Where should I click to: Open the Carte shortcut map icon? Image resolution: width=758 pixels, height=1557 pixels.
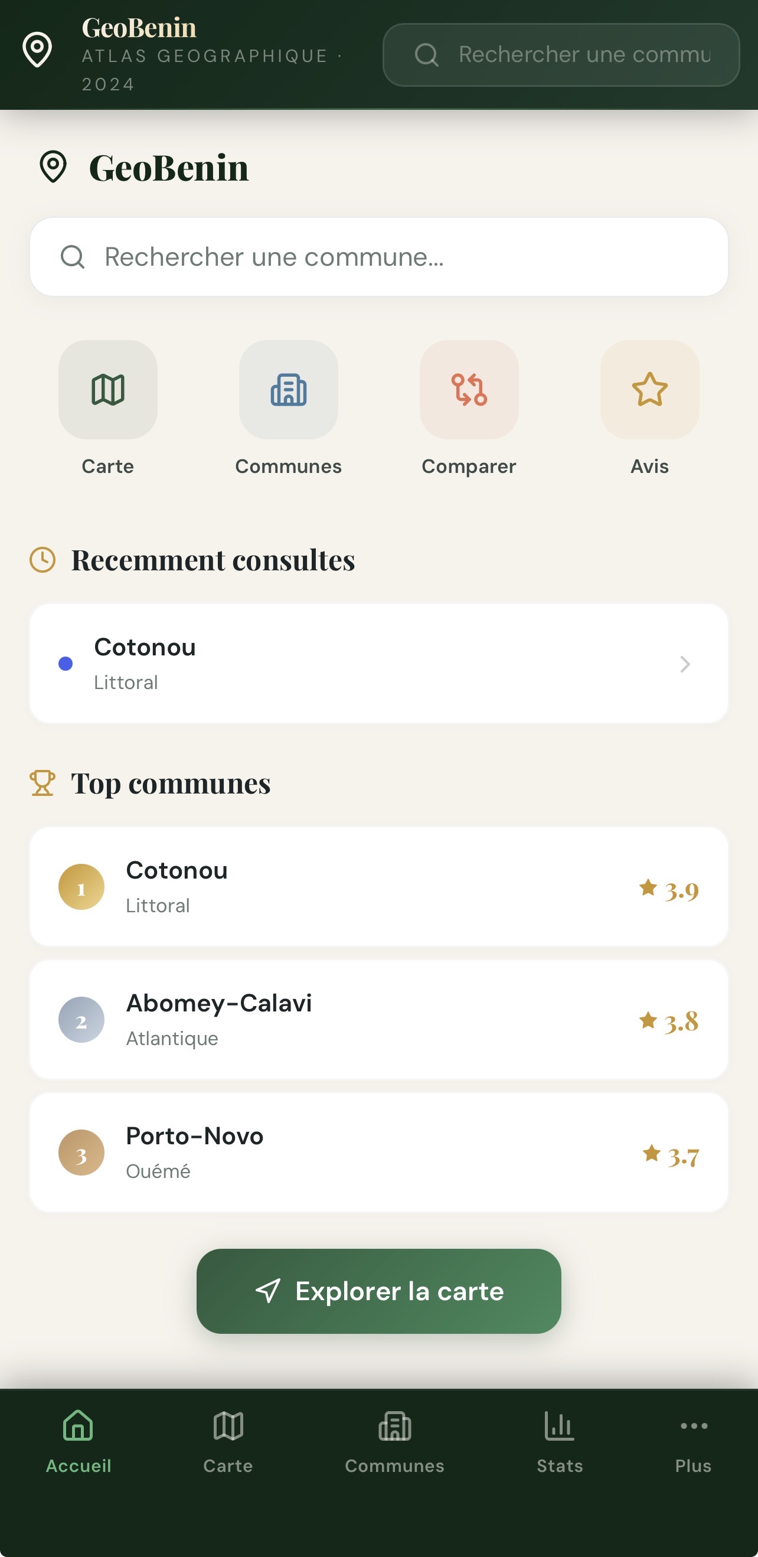click(107, 389)
